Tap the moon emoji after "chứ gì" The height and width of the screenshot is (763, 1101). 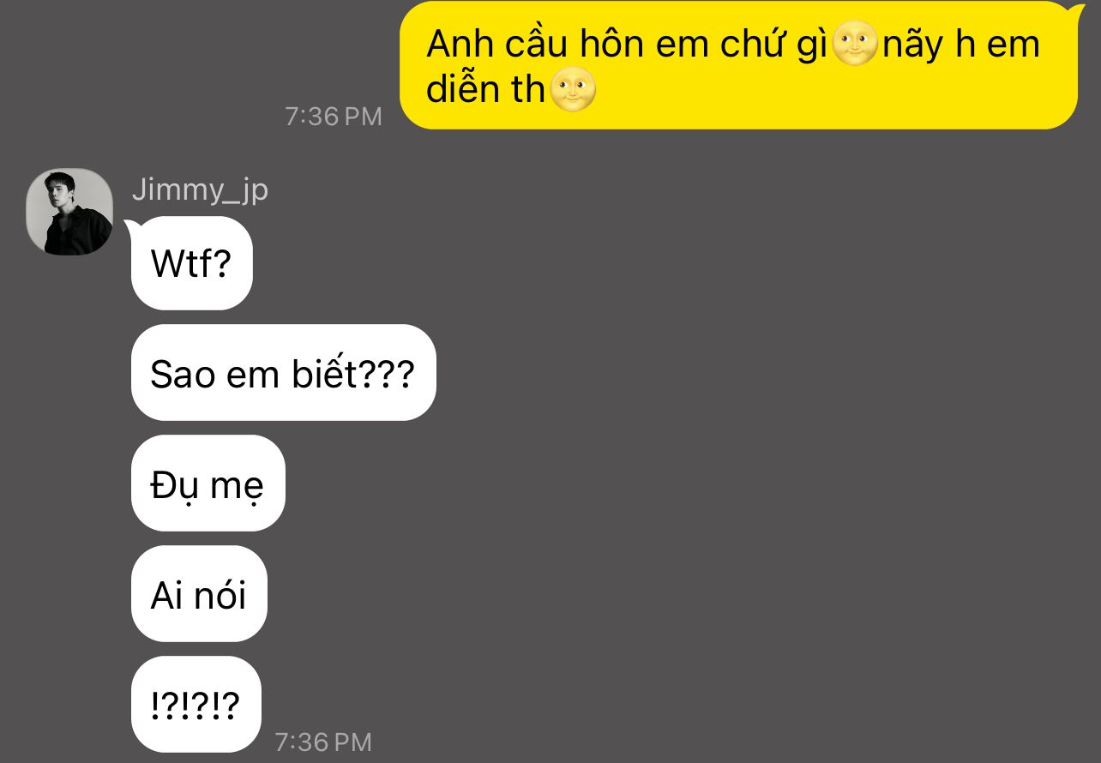pyautogui.click(x=855, y=44)
